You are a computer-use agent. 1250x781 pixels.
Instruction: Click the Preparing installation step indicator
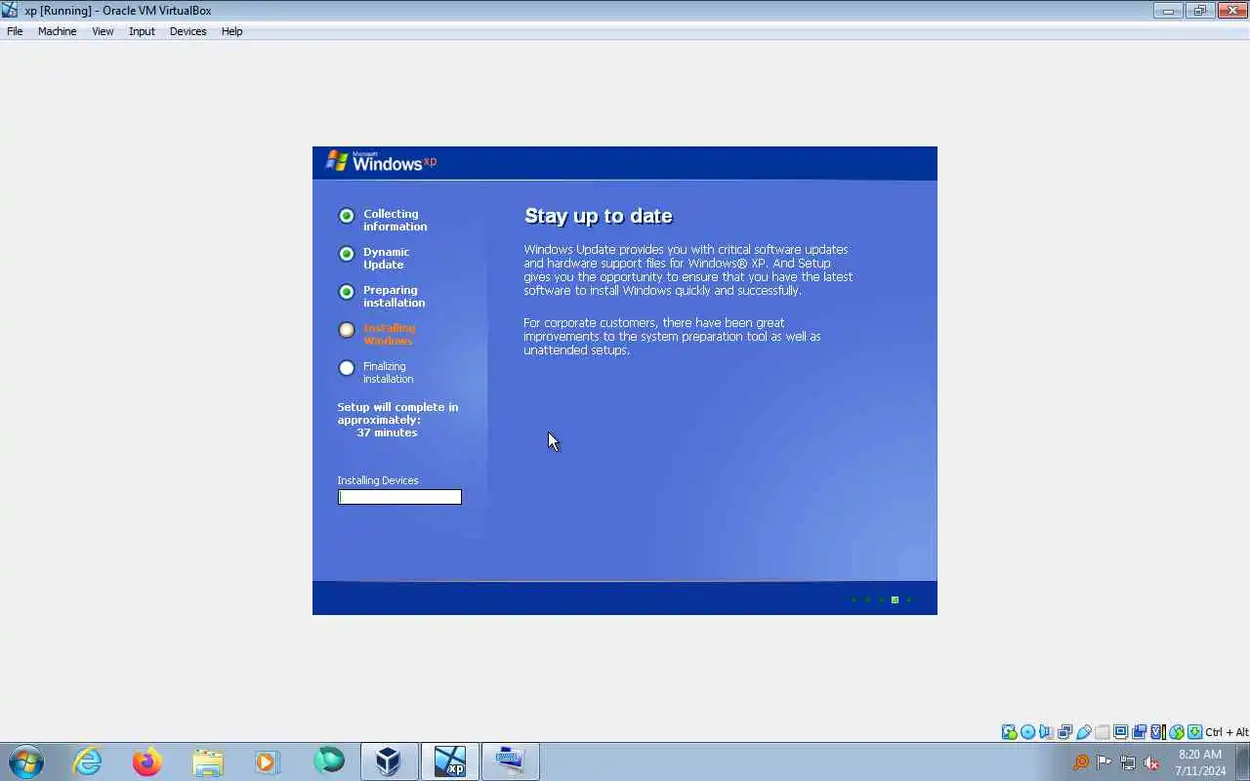[347, 292]
